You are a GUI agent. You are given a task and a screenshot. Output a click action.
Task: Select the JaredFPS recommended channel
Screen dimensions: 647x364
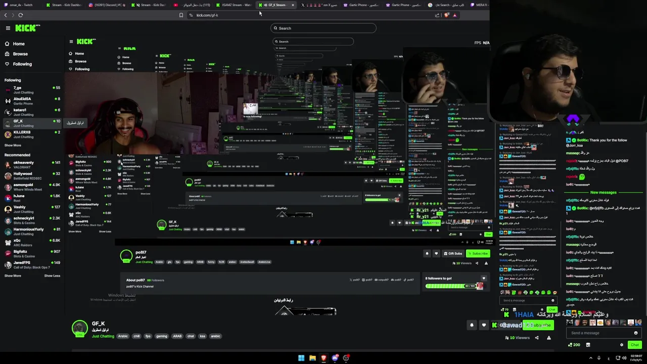(32, 265)
